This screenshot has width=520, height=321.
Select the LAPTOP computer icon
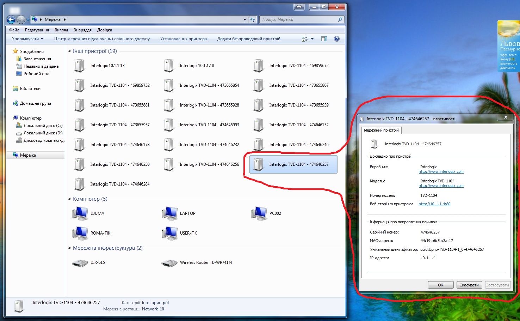click(x=170, y=213)
